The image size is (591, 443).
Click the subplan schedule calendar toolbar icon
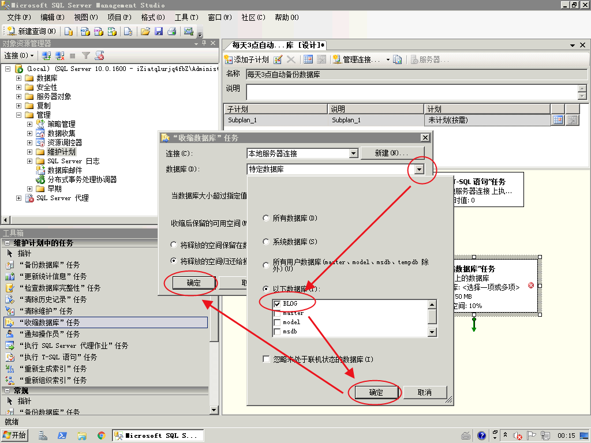click(308, 59)
